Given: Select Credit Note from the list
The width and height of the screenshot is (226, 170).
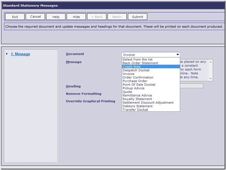Looking at the screenshot, I should 132,67.
